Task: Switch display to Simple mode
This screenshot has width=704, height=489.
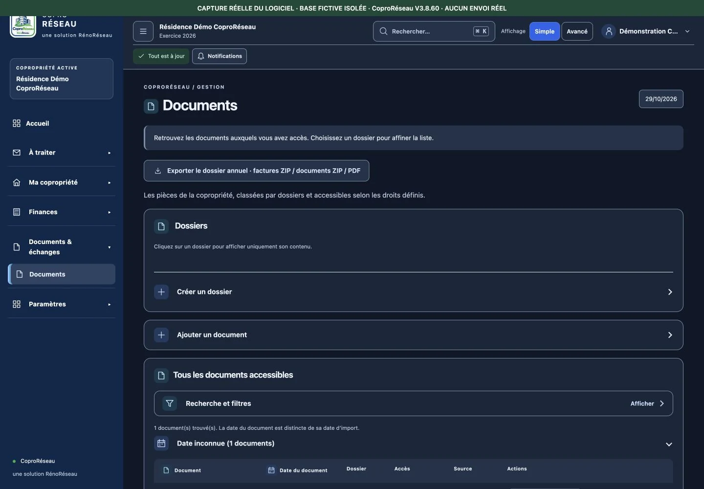Action: [545, 31]
